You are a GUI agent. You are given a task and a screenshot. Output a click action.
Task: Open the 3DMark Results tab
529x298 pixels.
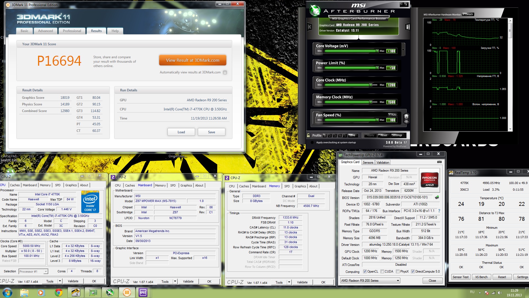point(96,31)
